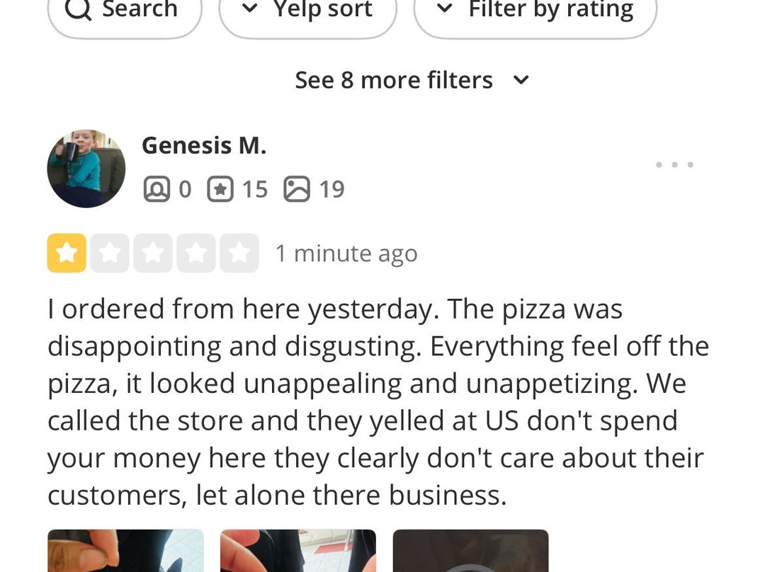This screenshot has width=765, height=572.
Task: Open the Yelp sort dropdown
Action: tap(307, 10)
